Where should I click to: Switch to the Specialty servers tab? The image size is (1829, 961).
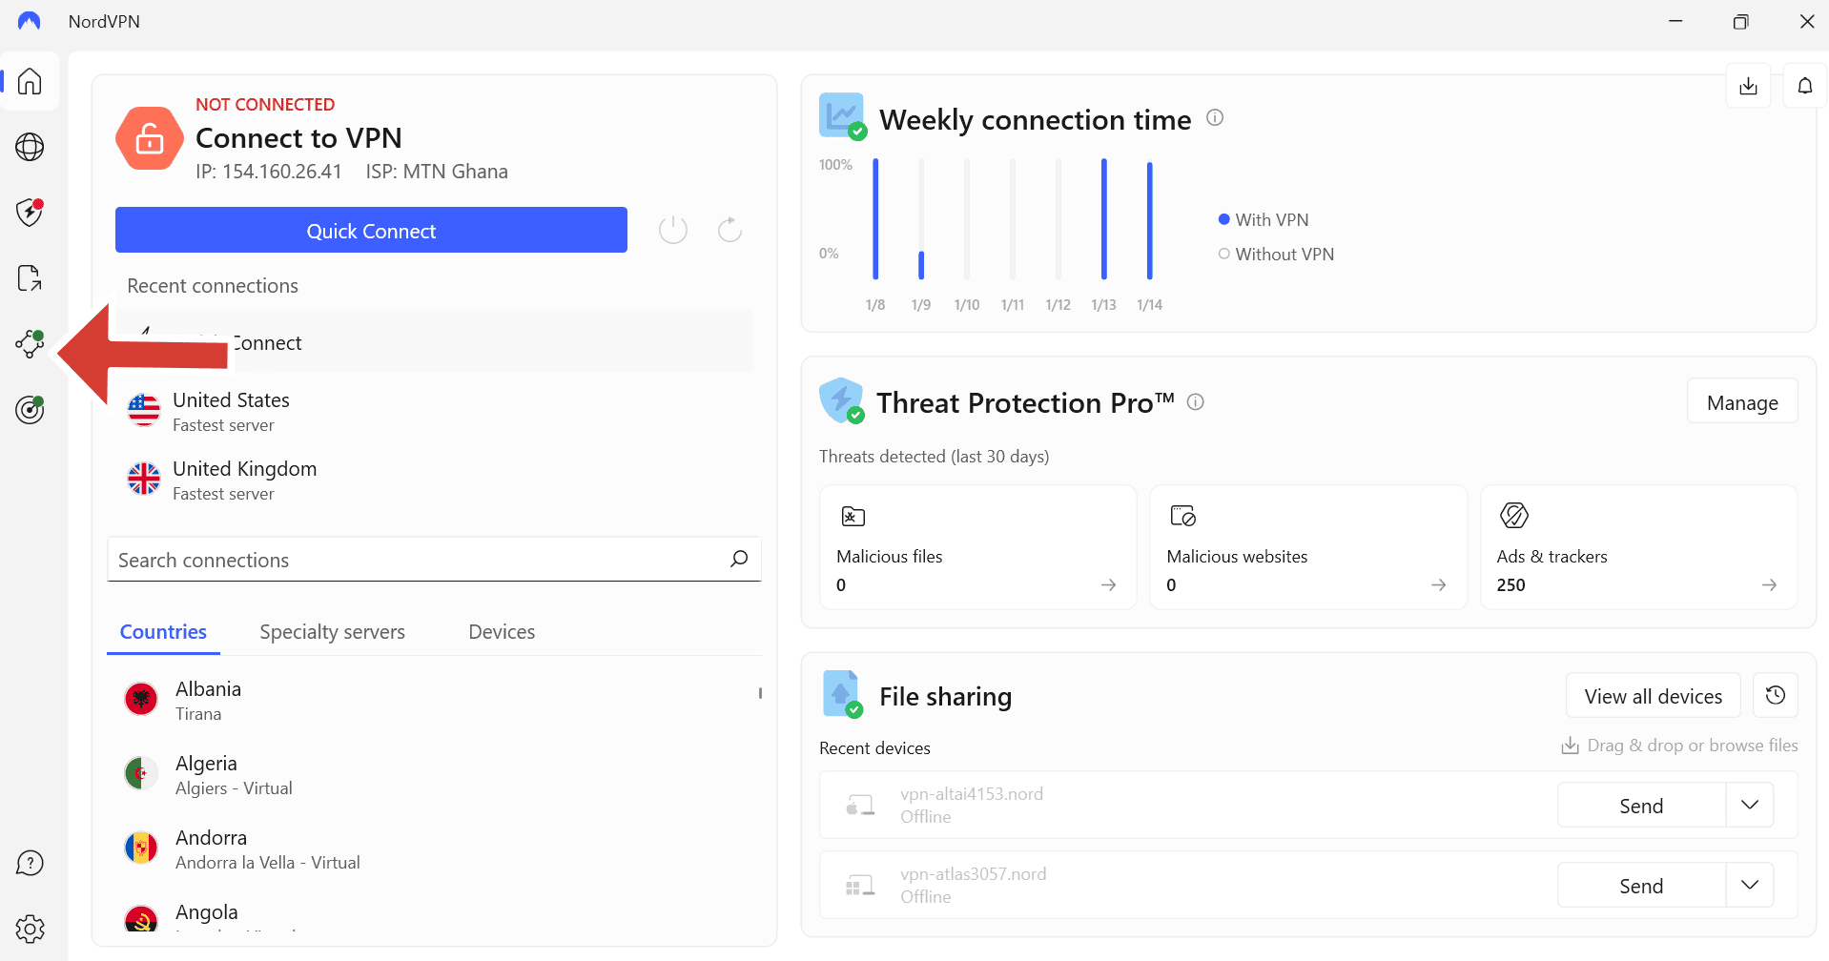pos(332,632)
